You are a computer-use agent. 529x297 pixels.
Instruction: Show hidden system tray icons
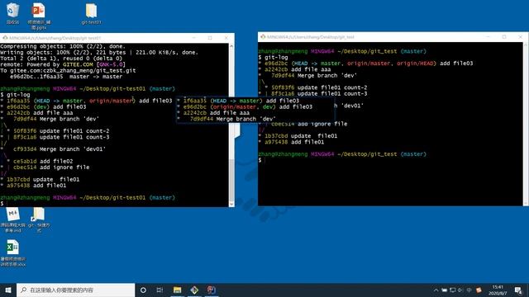pos(436,290)
